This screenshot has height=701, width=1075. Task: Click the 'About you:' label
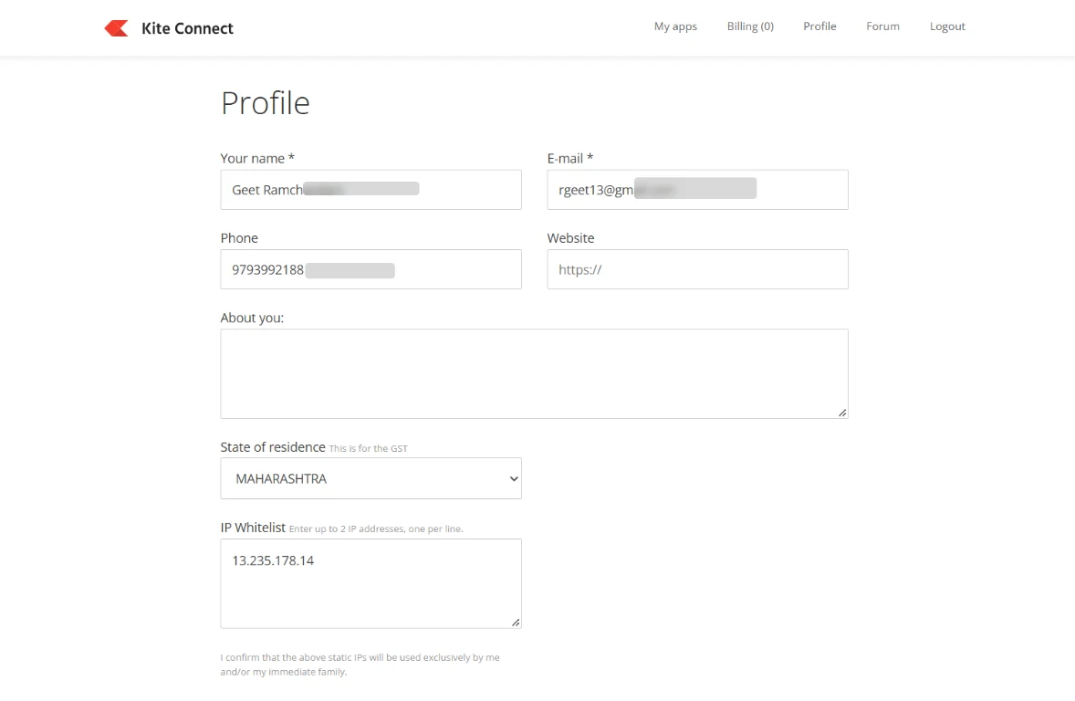pyautogui.click(x=252, y=318)
